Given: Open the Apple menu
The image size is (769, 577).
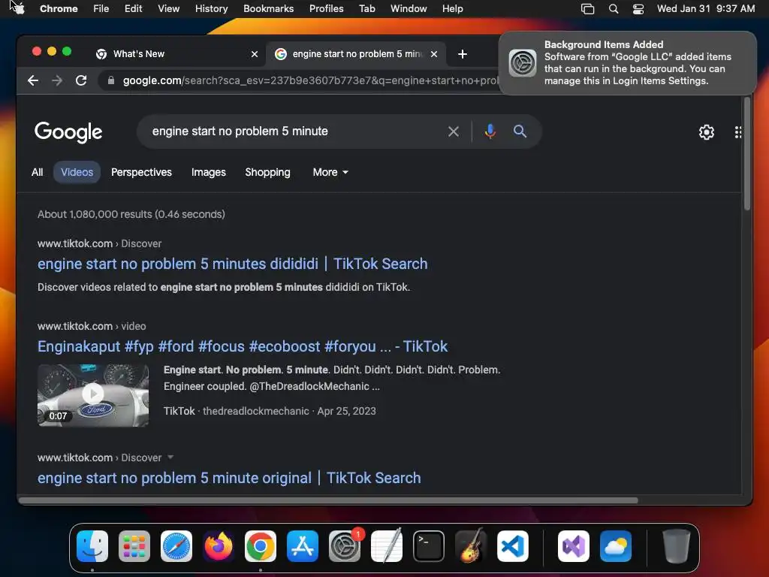Looking at the screenshot, I should tap(18, 8).
